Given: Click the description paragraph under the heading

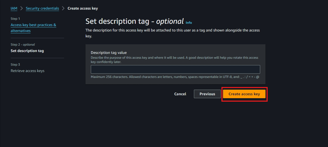Looking at the screenshot, I should [173, 33].
